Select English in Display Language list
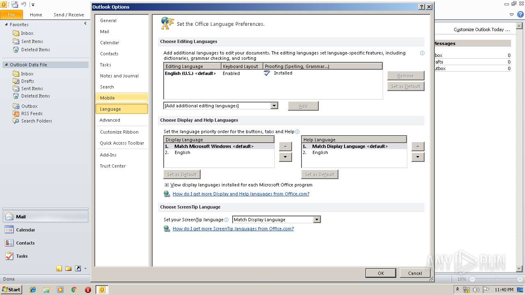Screen dimensions: 525x295 coord(219,152)
